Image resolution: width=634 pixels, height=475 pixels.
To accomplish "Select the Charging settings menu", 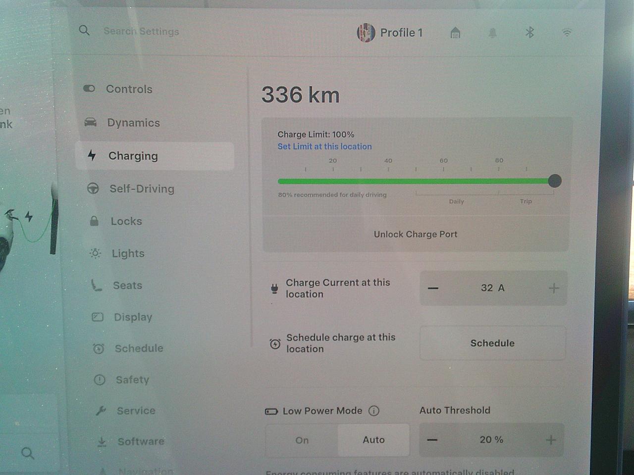I will (x=155, y=156).
